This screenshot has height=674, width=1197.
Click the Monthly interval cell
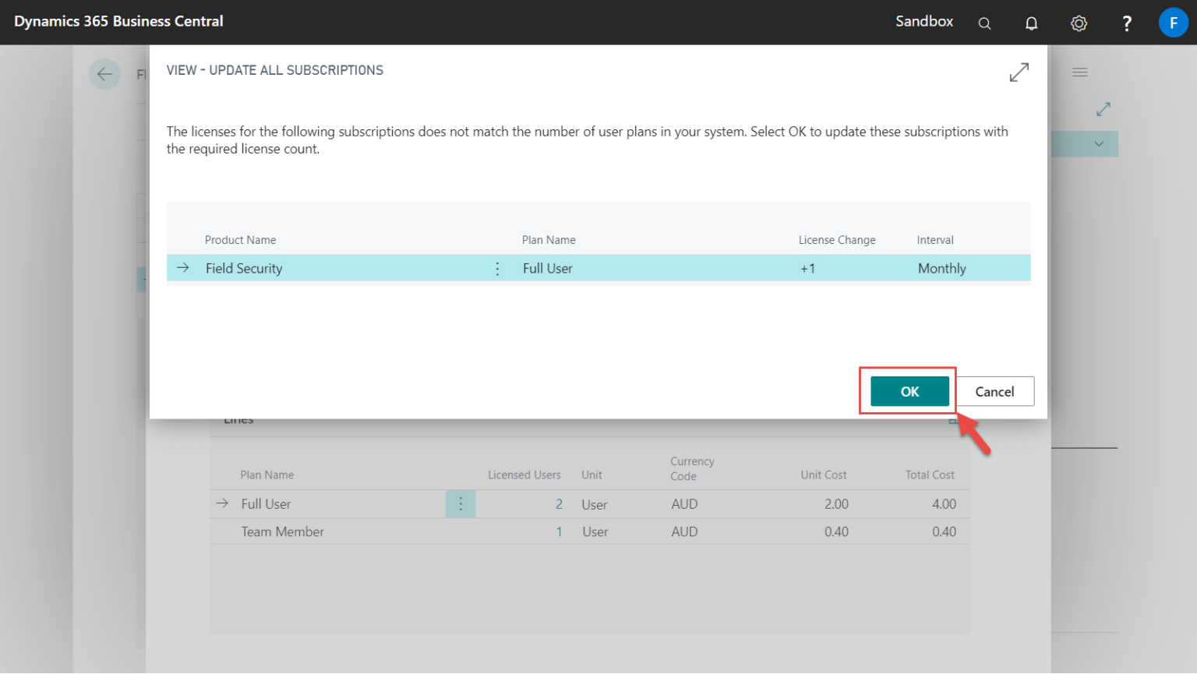(941, 269)
